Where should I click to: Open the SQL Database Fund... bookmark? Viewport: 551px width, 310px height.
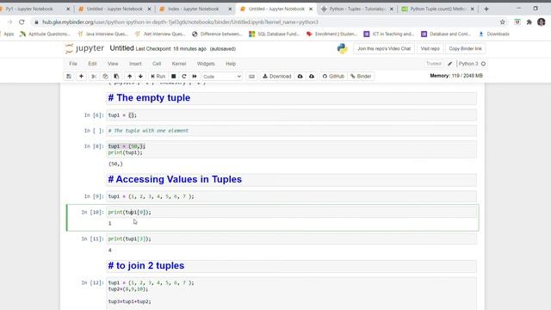click(x=274, y=34)
